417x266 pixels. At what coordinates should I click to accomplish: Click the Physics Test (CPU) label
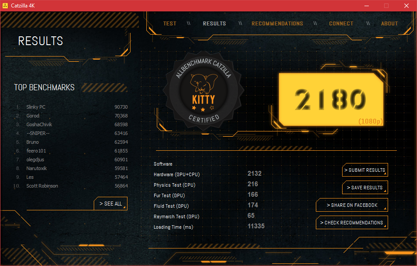(174, 185)
